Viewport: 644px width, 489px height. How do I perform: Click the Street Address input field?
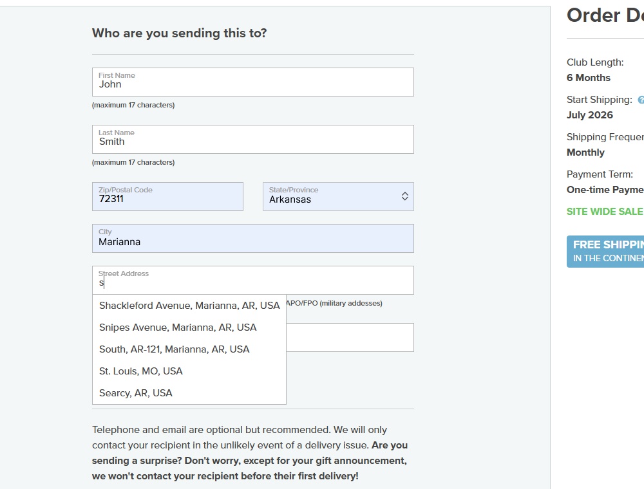point(253,280)
